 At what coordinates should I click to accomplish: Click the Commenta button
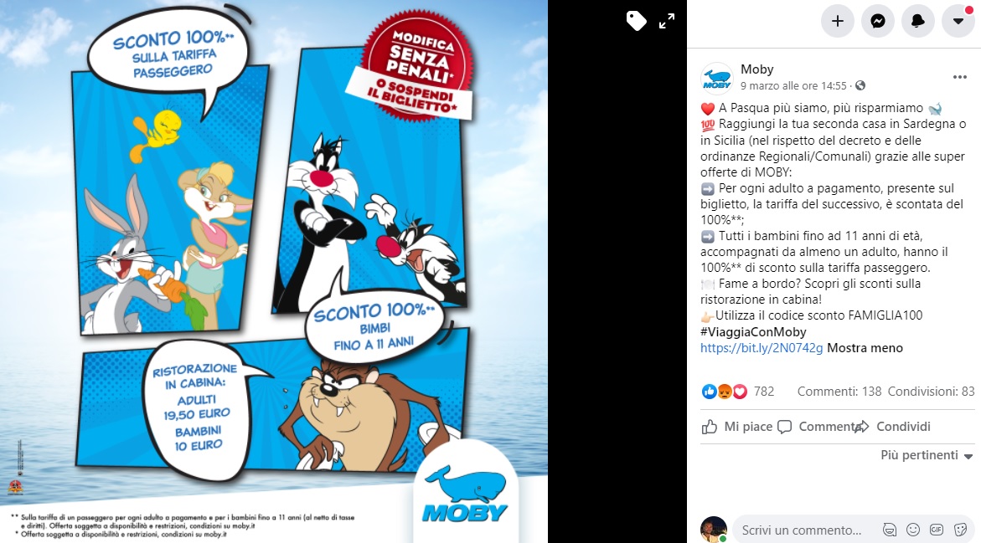click(x=818, y=427)
